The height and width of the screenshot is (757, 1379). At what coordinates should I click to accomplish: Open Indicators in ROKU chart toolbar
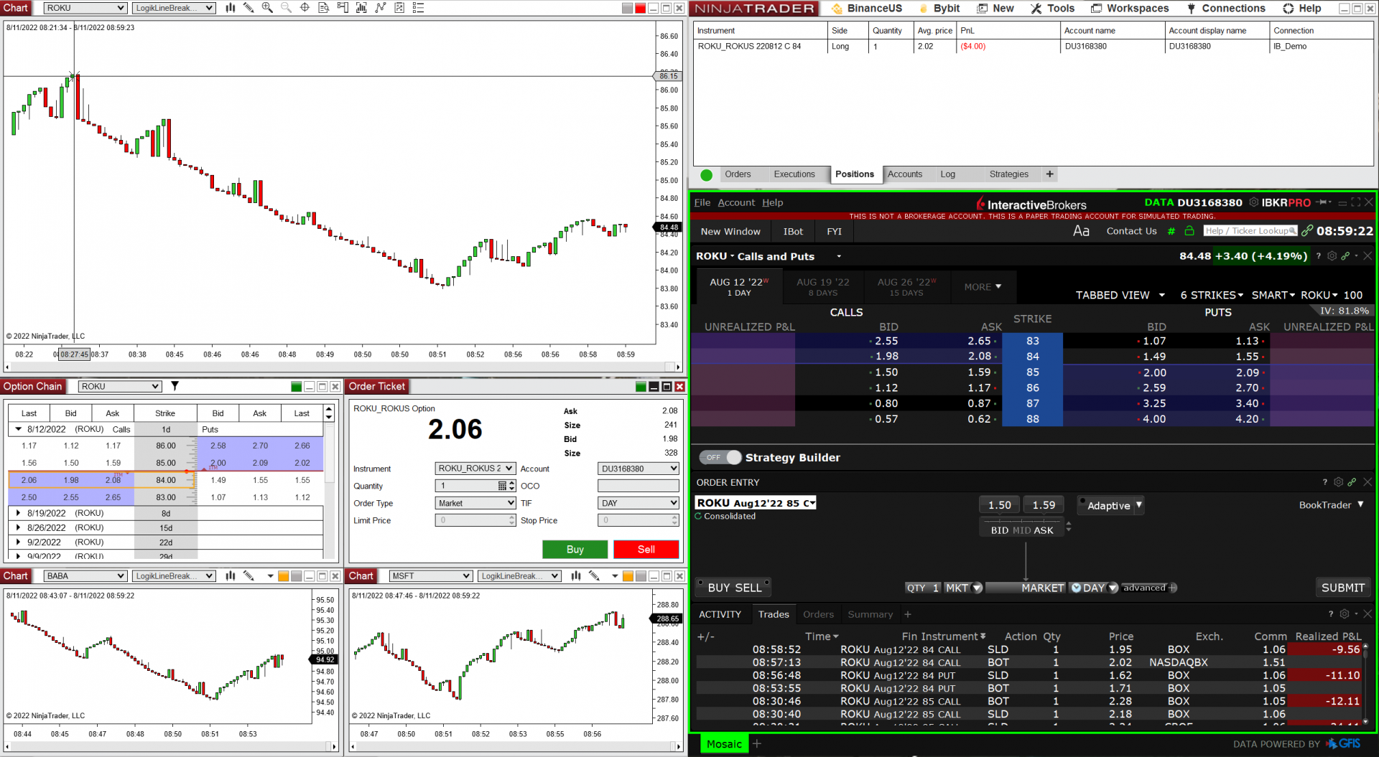[x=361, y=8]
